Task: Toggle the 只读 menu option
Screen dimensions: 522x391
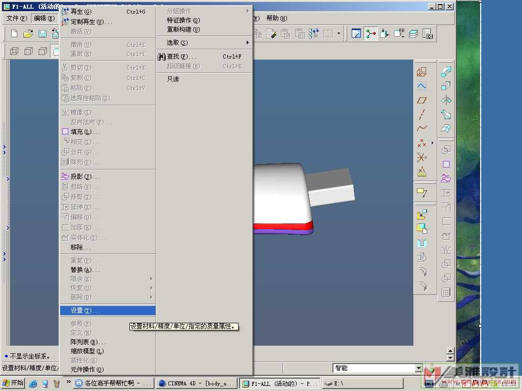Action: (204, 79)
